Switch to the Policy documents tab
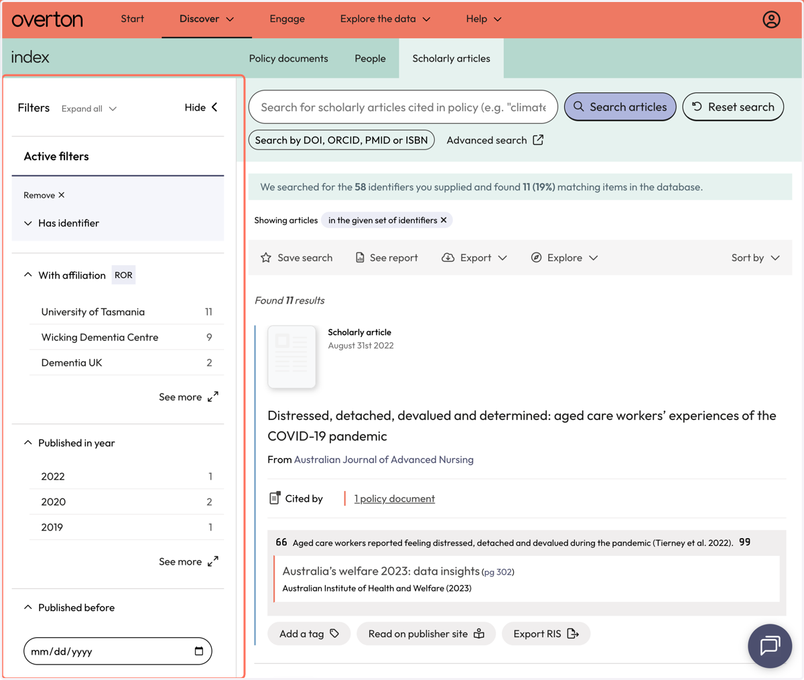The image size is (804, 680). pos(289,58)
